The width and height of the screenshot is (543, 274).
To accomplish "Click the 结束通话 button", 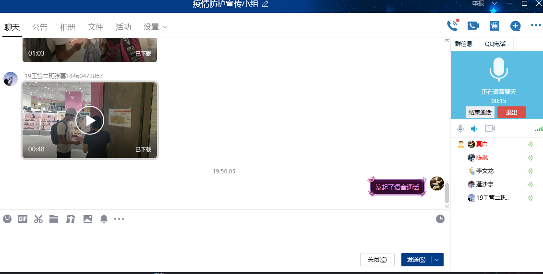I will (480, 112).
